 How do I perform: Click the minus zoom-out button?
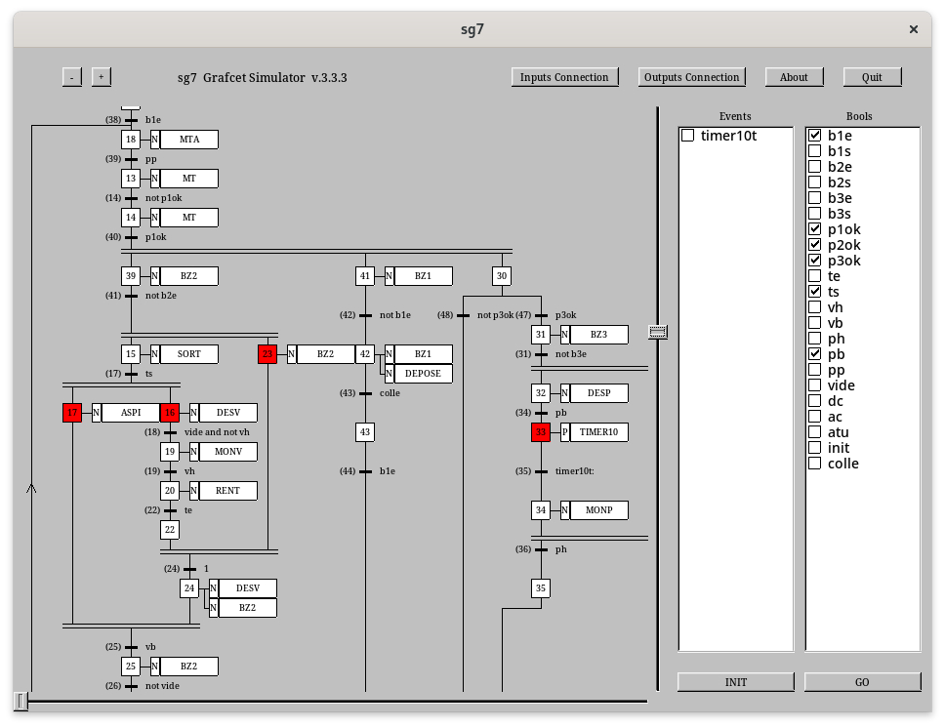pyautogui.click(x=71, y=77)
